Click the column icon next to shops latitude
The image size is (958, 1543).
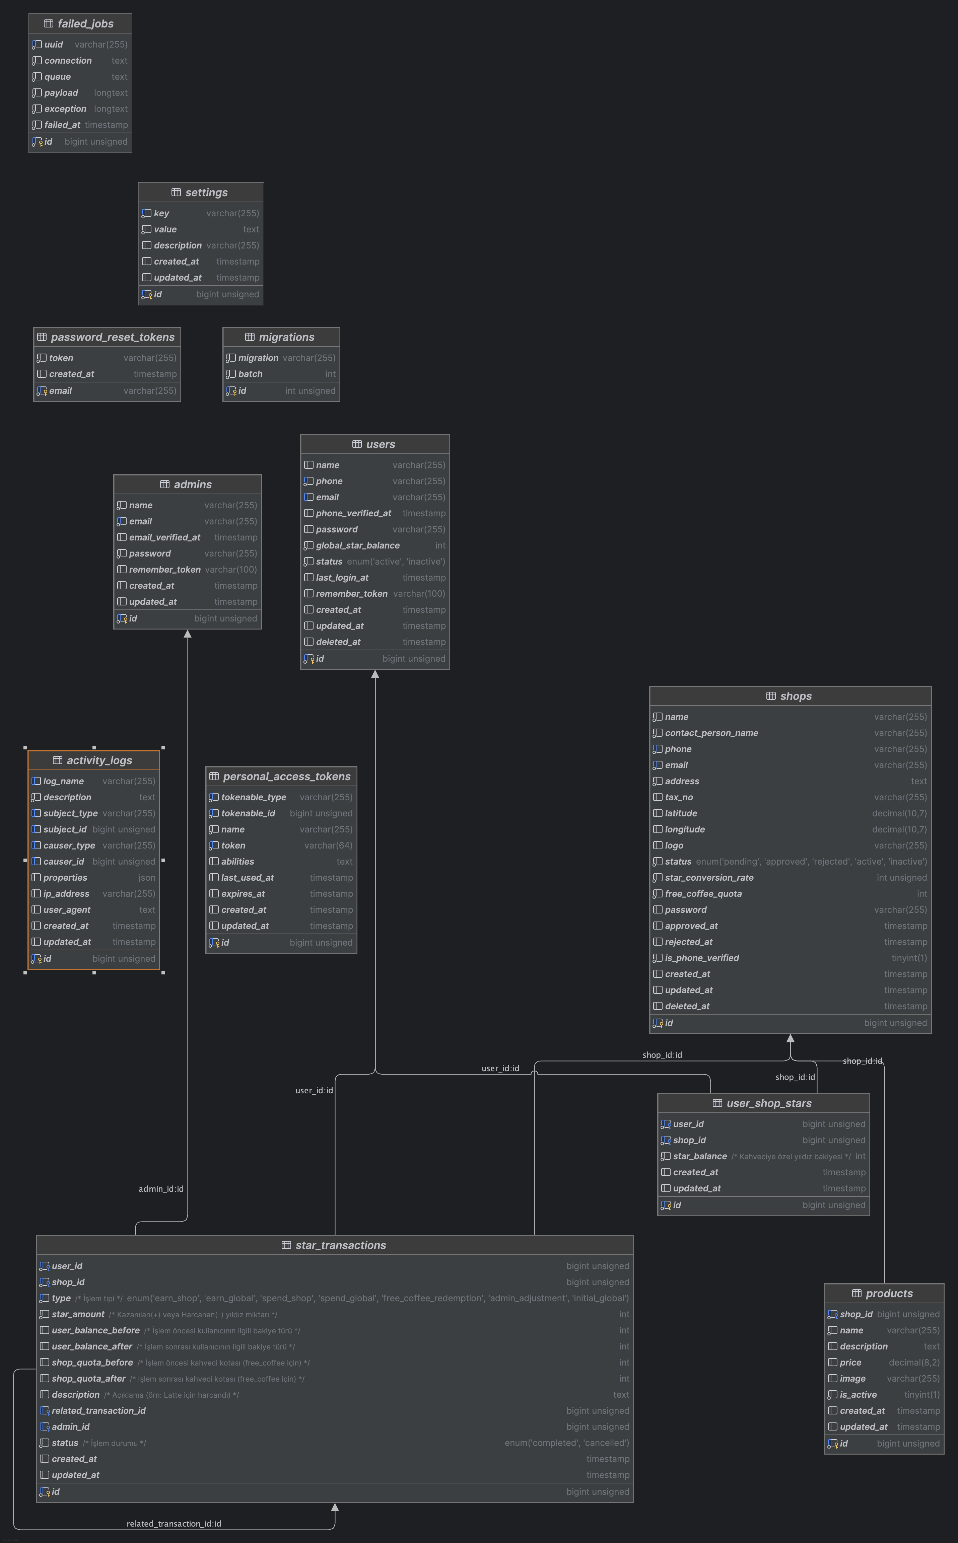click(658, 813)
